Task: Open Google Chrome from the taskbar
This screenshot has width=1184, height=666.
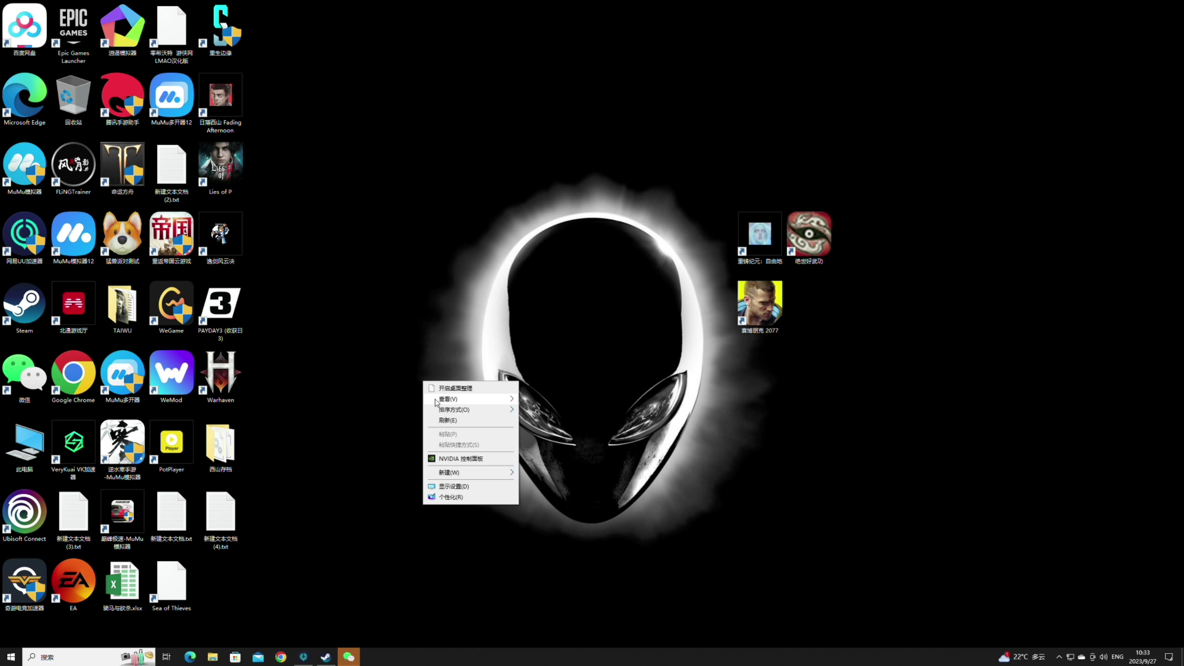Action: 280,657
